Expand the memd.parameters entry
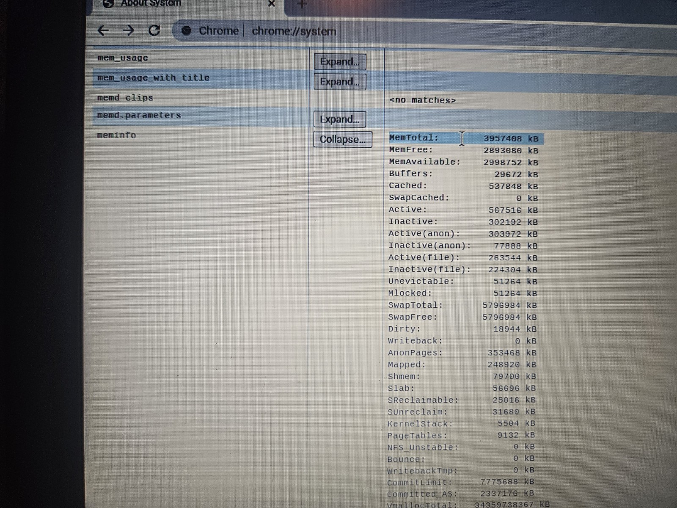The width and height of the screenshot is (677, 508). click(339, 119)
